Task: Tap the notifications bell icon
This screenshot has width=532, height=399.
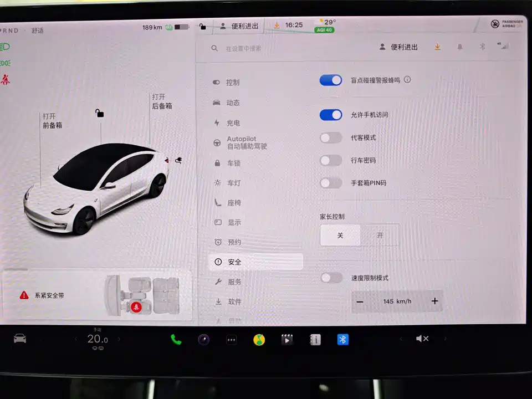Action: (x=459, y=47)
